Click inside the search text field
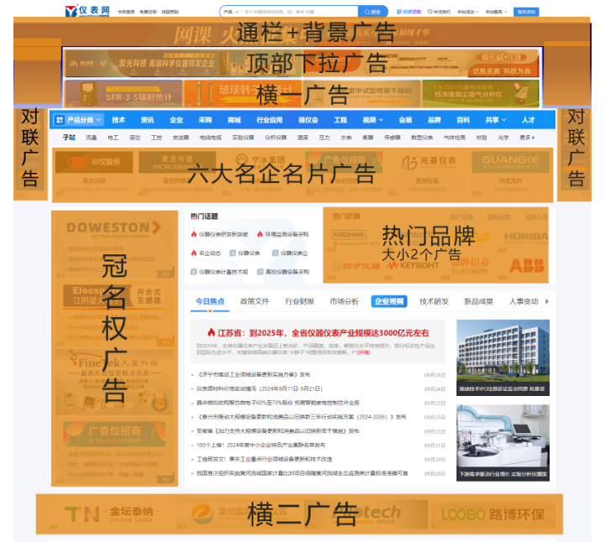The height and width of the screenshot is (542, 605). [x=298, y=12]
